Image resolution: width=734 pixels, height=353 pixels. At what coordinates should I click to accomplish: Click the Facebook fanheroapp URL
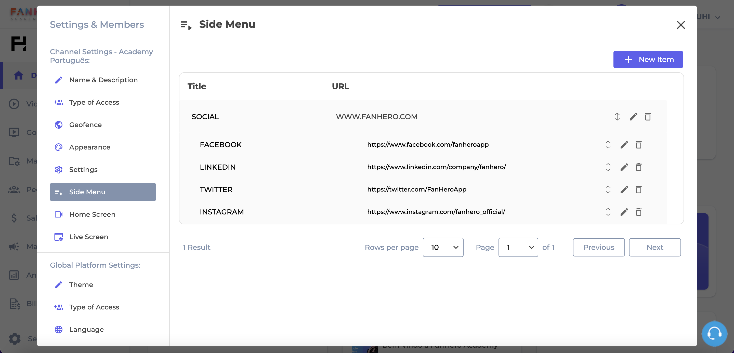coord(428,145)
